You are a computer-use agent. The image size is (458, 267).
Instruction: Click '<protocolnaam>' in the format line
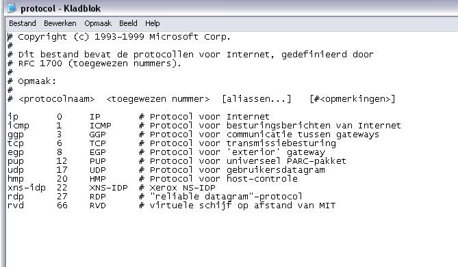point(57,99)
